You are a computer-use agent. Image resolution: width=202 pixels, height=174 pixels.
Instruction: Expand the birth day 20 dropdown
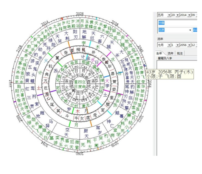pos(178,15)
